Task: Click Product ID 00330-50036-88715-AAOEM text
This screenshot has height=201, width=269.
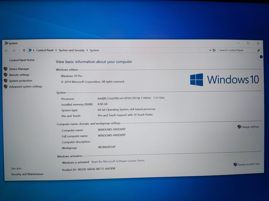Action: click(89, 169)
